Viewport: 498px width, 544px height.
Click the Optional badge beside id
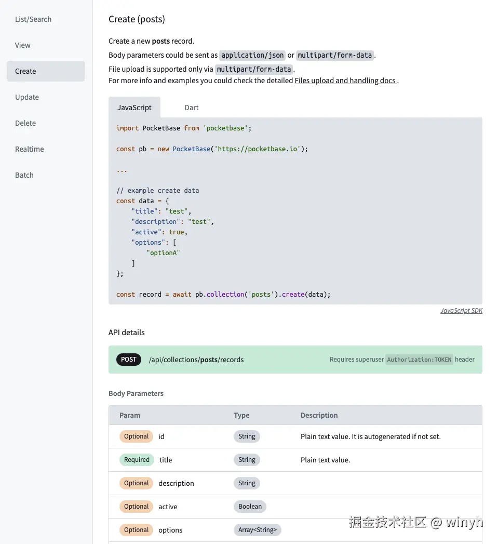click(137, 436)
